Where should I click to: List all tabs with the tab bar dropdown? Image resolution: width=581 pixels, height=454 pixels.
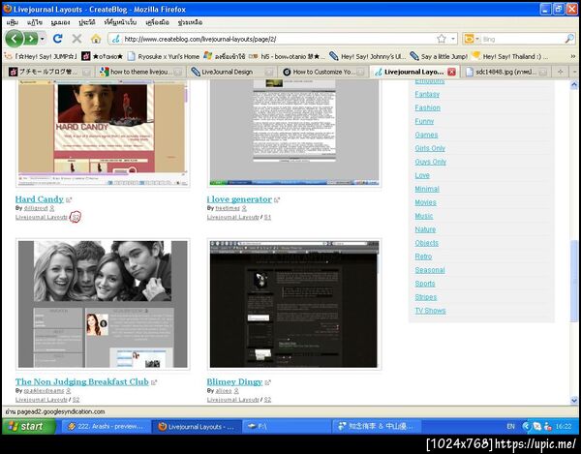coord(575,72)
